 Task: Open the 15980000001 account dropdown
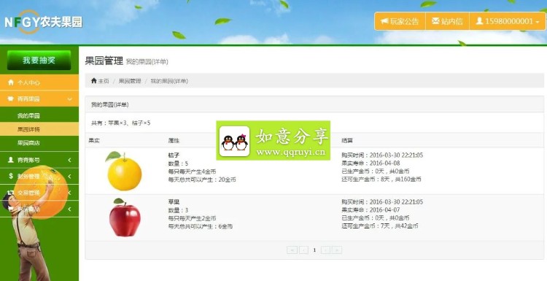[508, 21]
